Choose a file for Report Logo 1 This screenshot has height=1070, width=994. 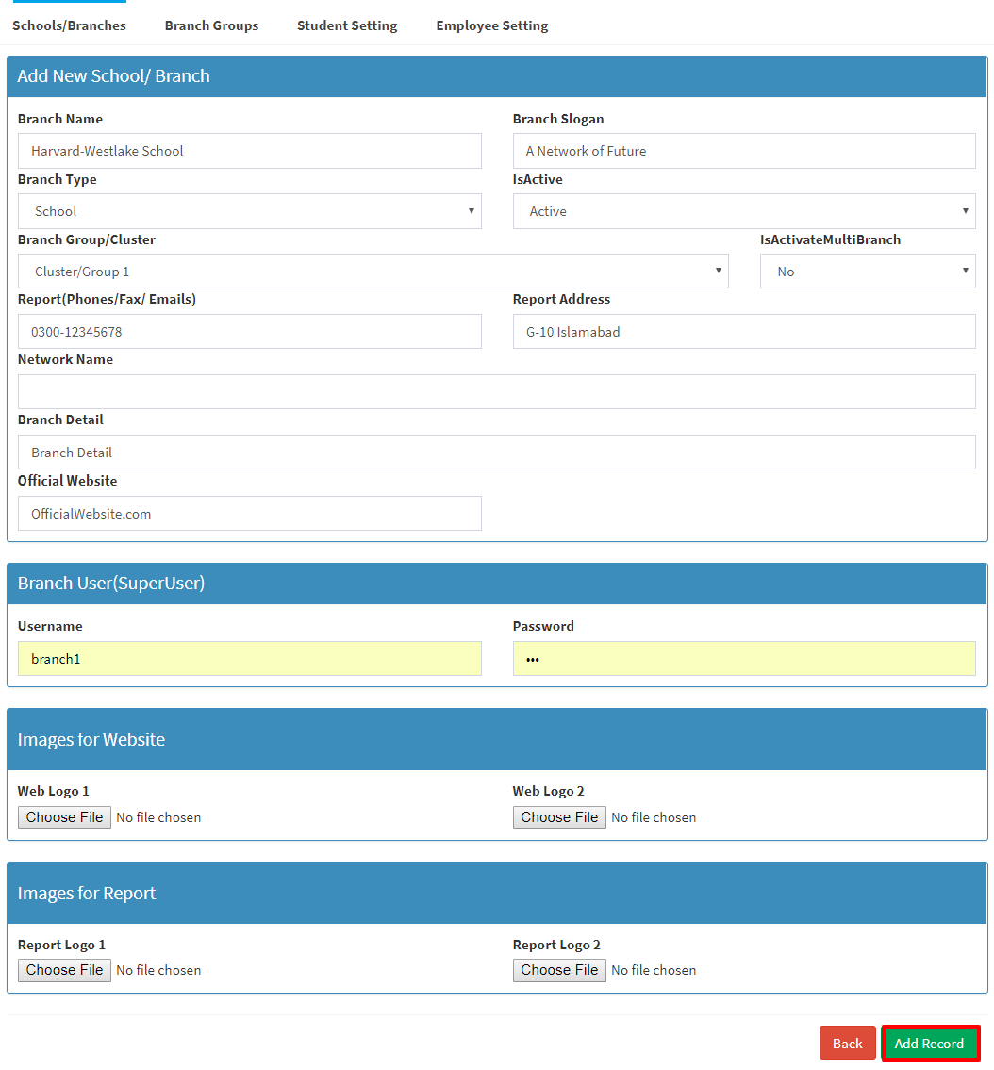(x=65, y=970)
